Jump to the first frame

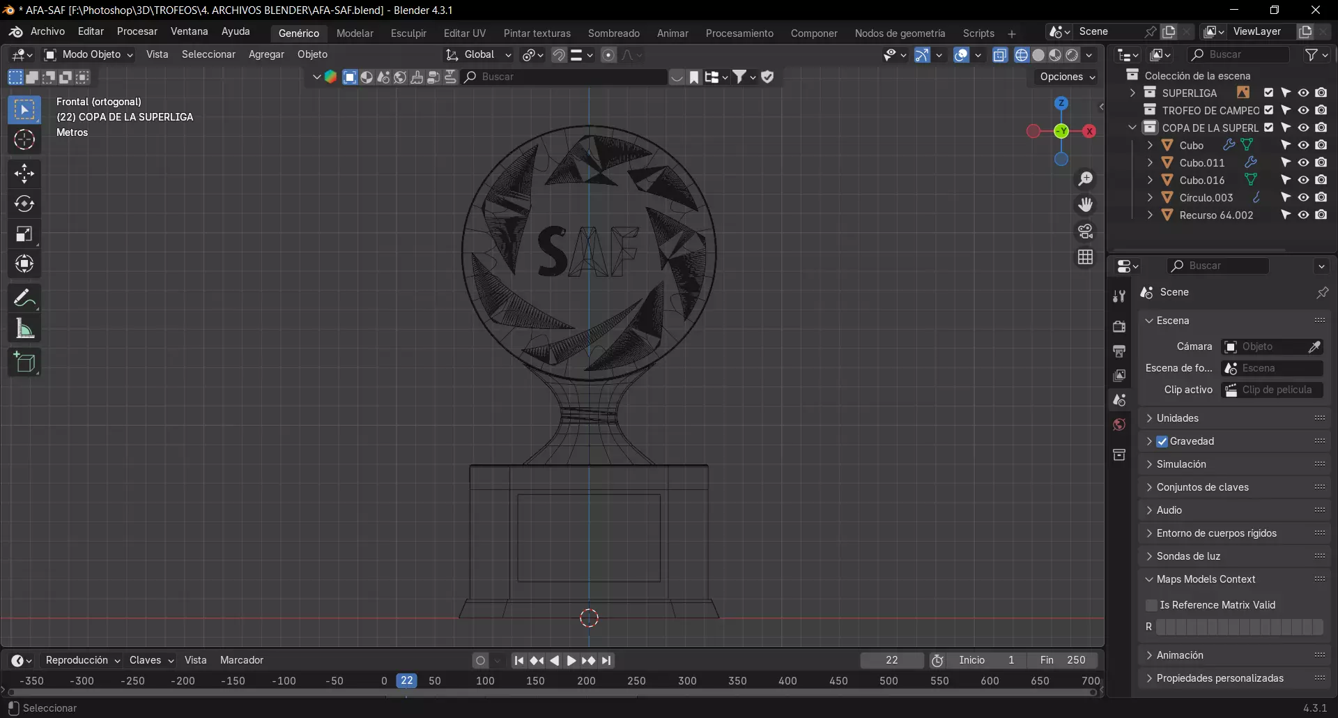point(518,660)
